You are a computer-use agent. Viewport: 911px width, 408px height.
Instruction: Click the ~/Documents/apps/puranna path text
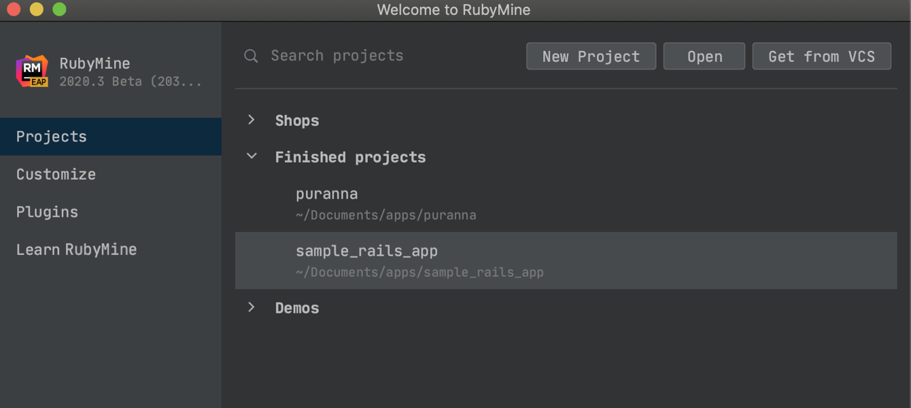pyautogui.click(x=385, y=216)
